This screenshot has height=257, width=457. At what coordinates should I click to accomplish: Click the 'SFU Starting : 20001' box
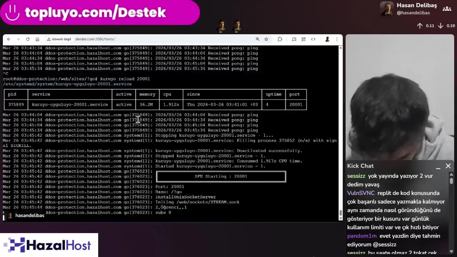[221, 176]
